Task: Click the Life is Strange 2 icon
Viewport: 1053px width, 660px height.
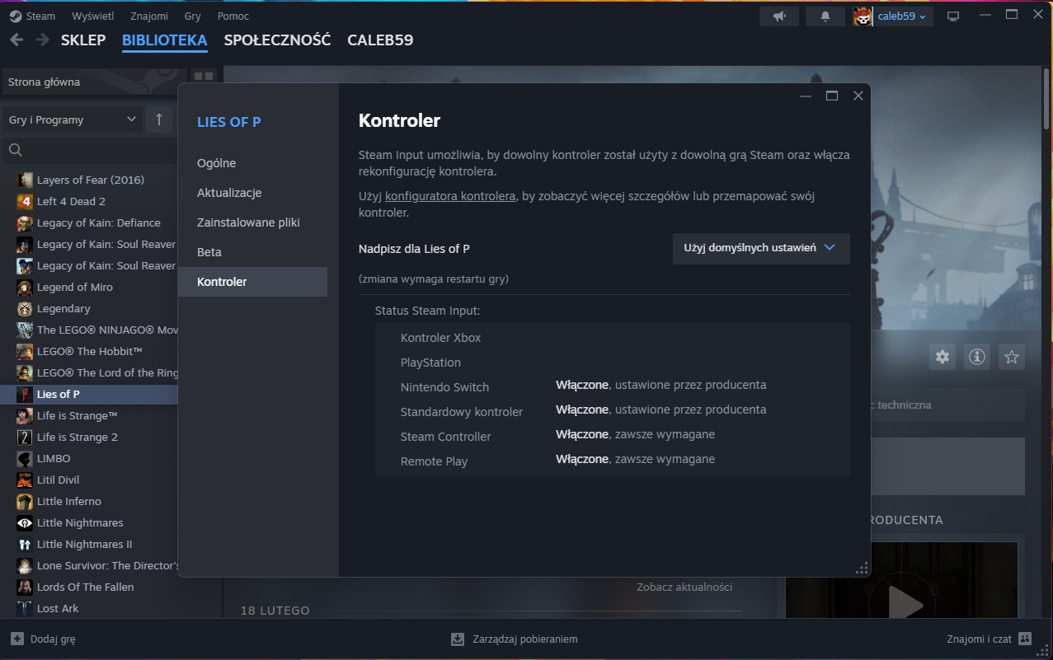Action: pyautogui.click(x=25, y=437)
